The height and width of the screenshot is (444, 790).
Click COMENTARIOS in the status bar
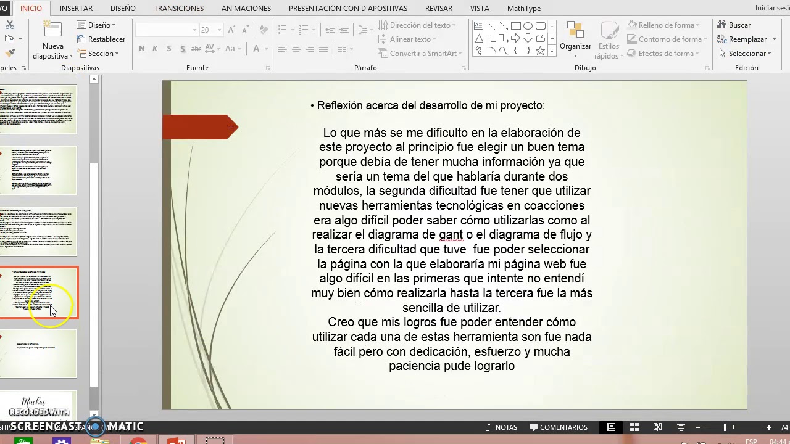(559, 427)
